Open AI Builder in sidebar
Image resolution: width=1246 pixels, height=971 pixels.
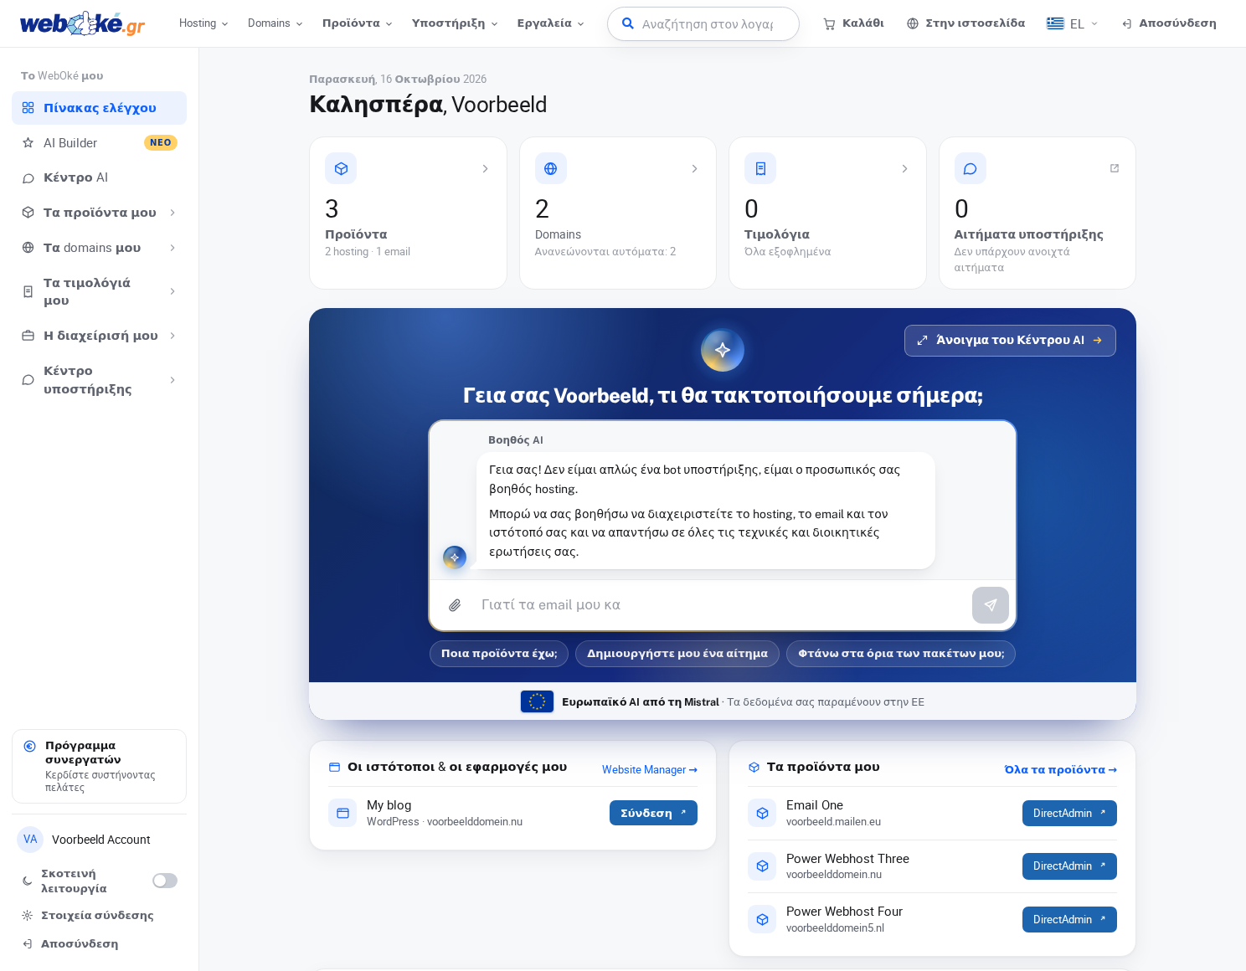[99, 143]
